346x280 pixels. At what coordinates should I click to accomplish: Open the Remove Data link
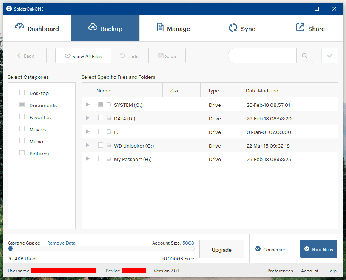(x=61, y=243)
